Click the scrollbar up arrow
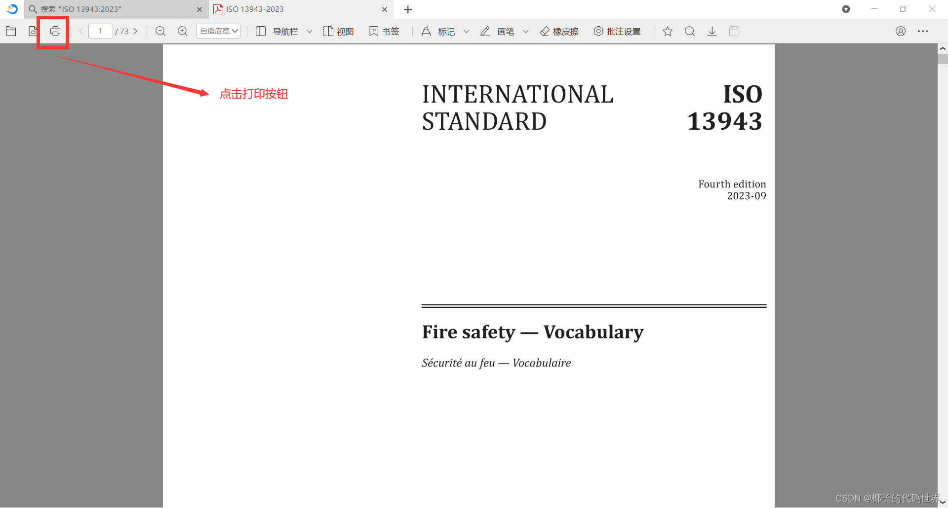The image size is (948, 508). click(943, 49)
